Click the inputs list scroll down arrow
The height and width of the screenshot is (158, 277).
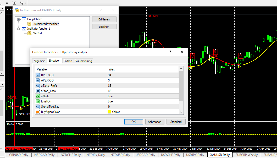[181, 112]
